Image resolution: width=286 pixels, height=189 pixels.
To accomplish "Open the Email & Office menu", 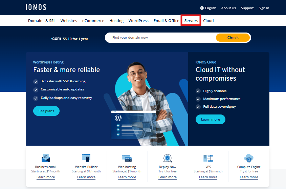I will [x=166, y=21].
